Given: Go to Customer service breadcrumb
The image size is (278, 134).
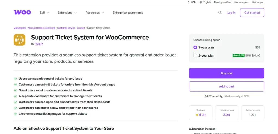Looking at the screenshot, I should click(66, 28).
